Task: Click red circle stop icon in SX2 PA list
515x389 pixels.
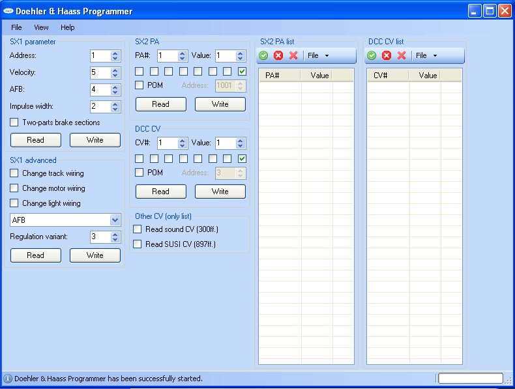Action: click(x=278, y=55)
